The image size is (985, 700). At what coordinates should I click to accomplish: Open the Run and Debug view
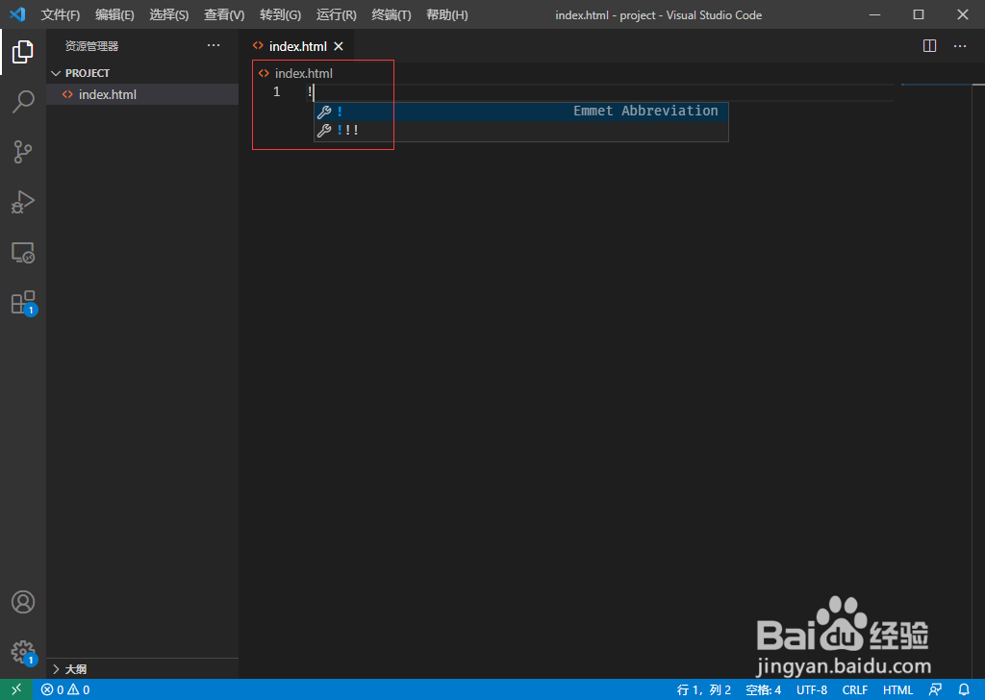click(23, 202)
